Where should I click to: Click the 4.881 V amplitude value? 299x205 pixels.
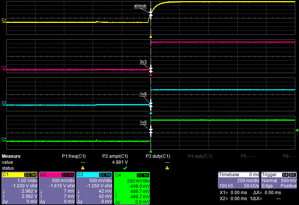(120, 162)
